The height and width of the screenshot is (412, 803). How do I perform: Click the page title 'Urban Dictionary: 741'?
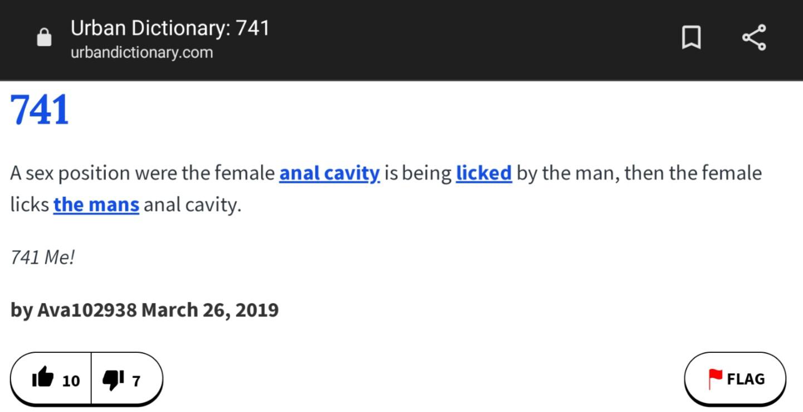[170, 28]
